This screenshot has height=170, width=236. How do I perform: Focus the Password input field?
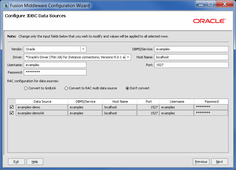coord(55,72)
